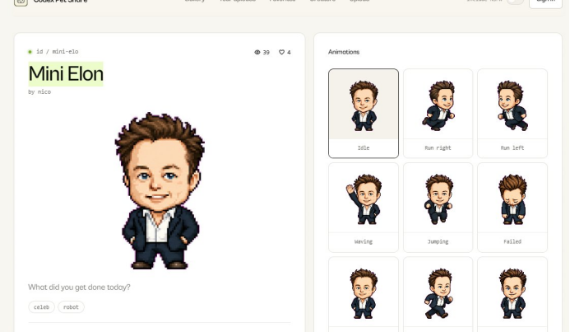Image resolution: width=570 pixels, height=332 pixels.
Task: Select the Waving animation card
Action: coord(364,208)
